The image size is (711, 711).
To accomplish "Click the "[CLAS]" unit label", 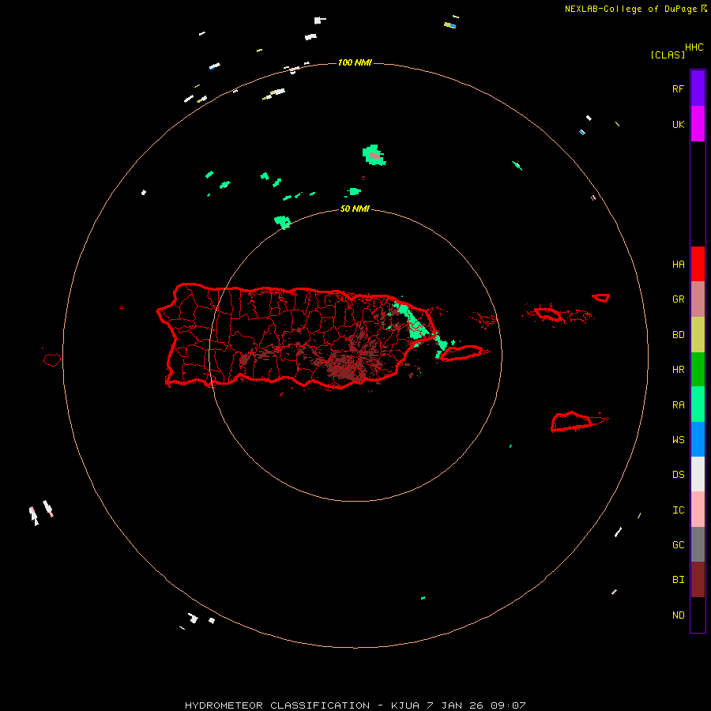I will (668, 55).
